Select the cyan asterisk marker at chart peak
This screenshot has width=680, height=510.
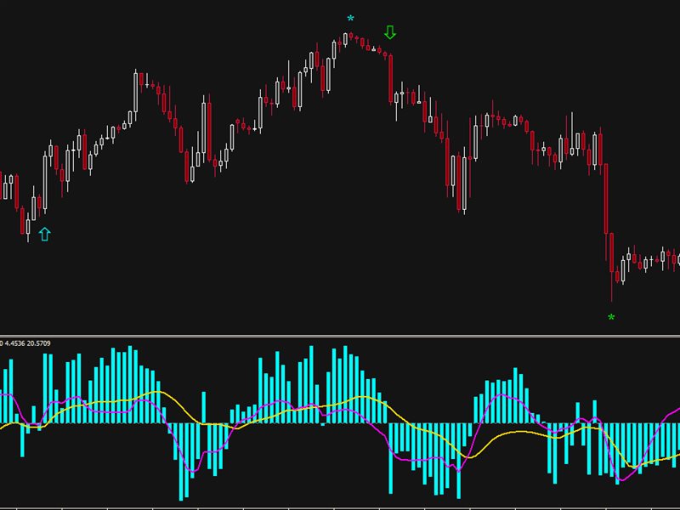(350, 19)
